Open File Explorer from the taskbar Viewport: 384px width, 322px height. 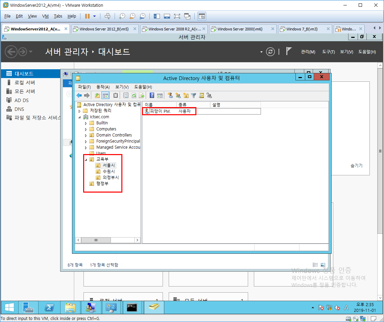coord(70,307)
